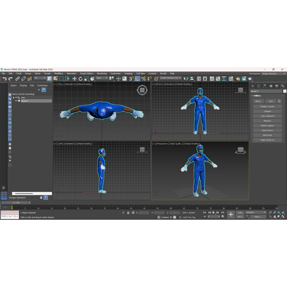The width and height of the screenshot is (287, 287).
Task: Toggle the 3D Snaps button
Action: [132, 79]
